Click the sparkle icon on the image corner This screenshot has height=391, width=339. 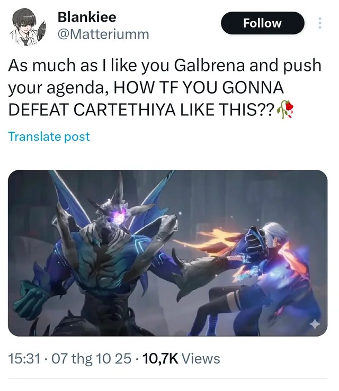[x=315, y=324]
